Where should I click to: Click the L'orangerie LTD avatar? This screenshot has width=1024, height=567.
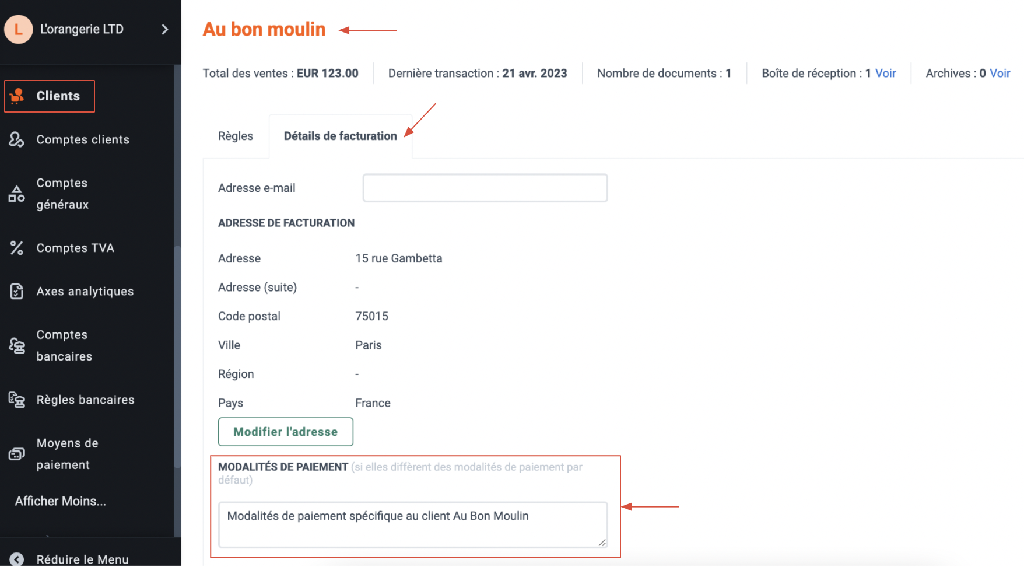click(x=19, y=29)
